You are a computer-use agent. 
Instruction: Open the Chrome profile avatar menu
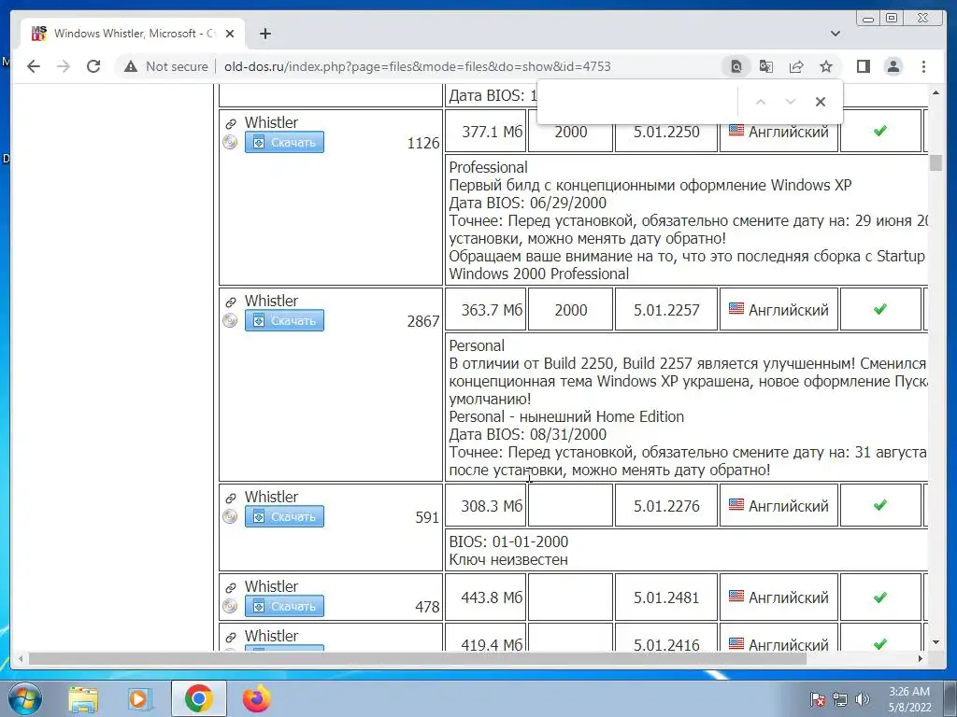[893, 66]
